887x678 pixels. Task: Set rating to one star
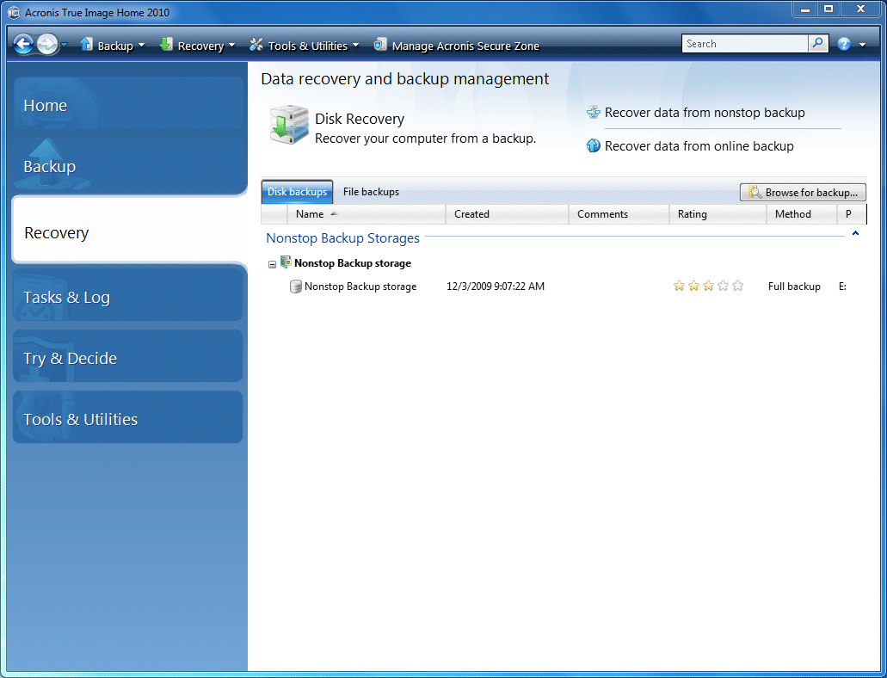coord(679,286)
